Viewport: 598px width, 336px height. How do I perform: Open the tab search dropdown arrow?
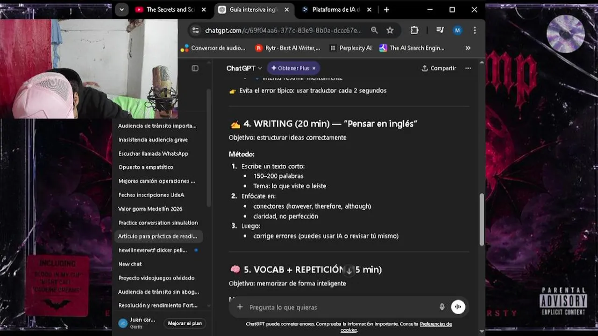(x=121, y=9)
